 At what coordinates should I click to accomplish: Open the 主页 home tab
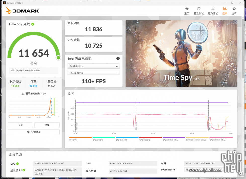click(x=187, y=11)
